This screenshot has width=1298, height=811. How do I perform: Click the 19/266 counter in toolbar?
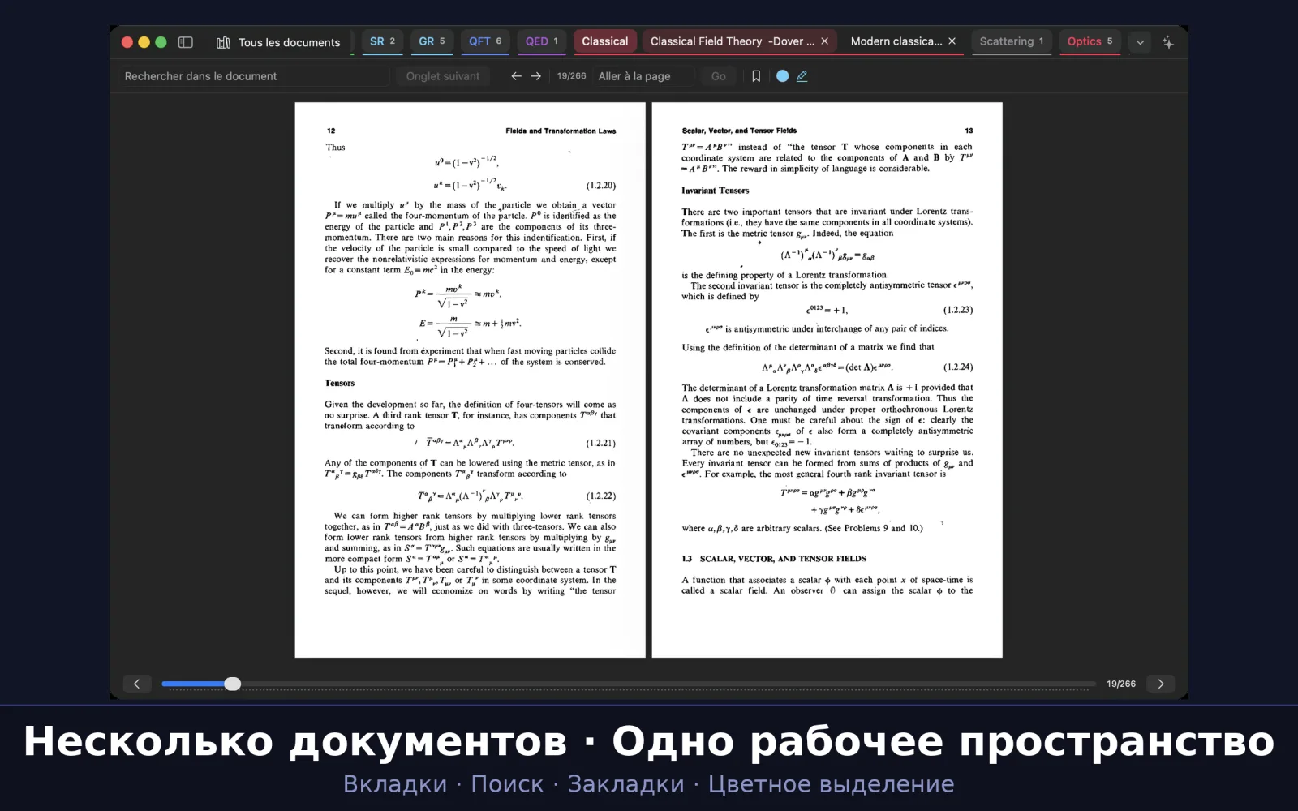[x=571, y=76]
